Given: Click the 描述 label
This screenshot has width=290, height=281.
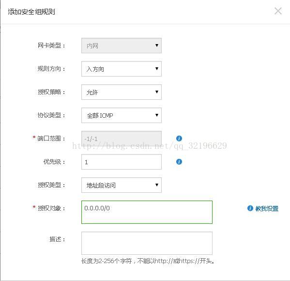Looking at the screenshot, I should click(x=57, y=239).
